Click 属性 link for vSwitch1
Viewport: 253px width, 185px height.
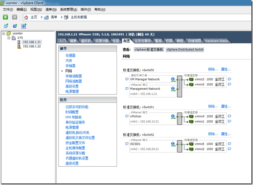click(226, 106)
